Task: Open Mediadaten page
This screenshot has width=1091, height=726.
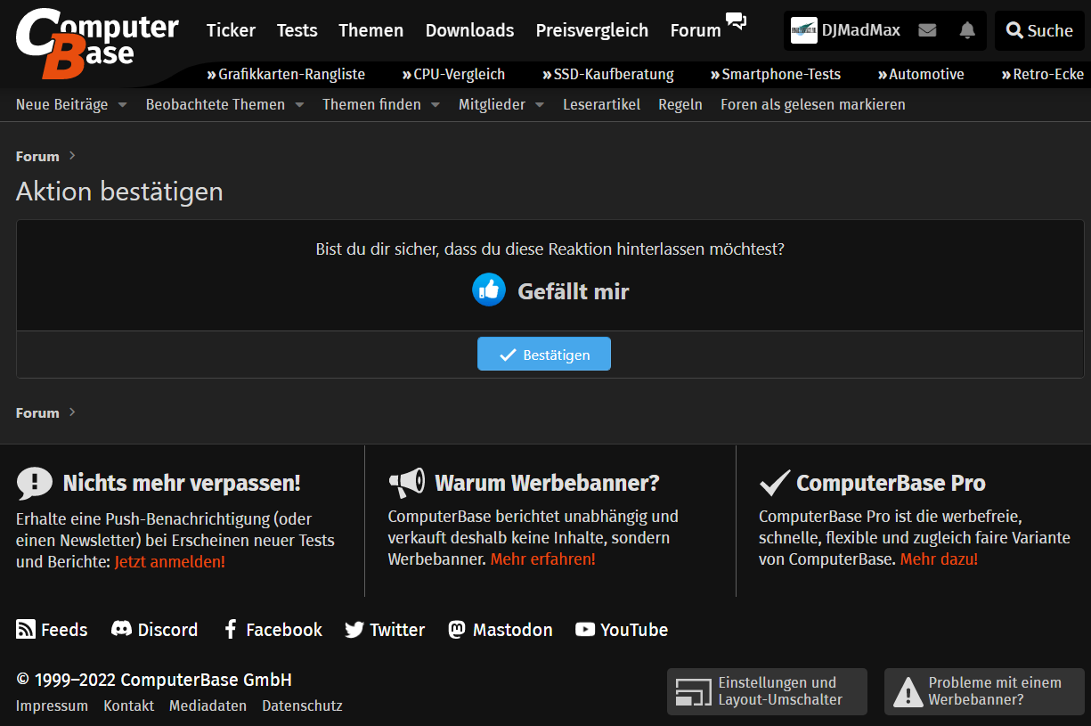Action: 208,706
